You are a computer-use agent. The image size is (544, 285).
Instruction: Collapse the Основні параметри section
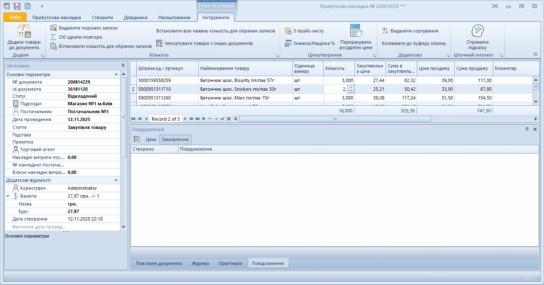116,74
